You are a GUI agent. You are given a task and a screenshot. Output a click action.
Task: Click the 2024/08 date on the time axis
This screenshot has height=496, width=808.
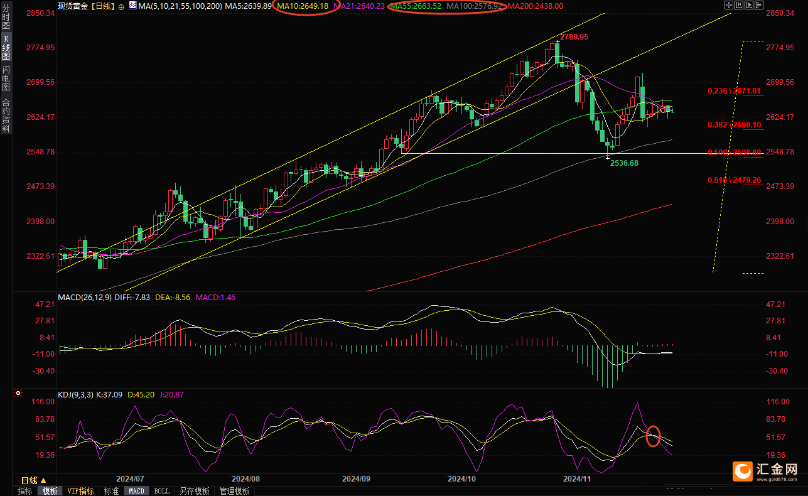[x=247, y=478]
